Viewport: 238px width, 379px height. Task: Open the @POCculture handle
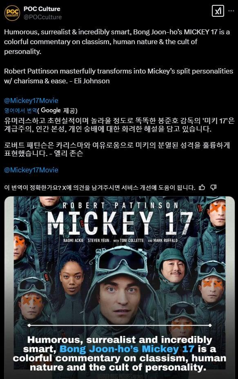click(42, 17)
